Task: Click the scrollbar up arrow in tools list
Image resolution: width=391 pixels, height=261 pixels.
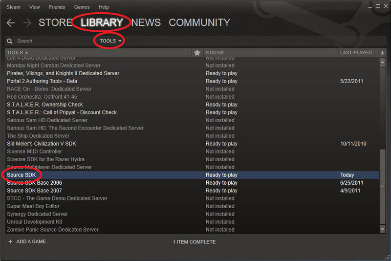Action: tap(382, 62)
